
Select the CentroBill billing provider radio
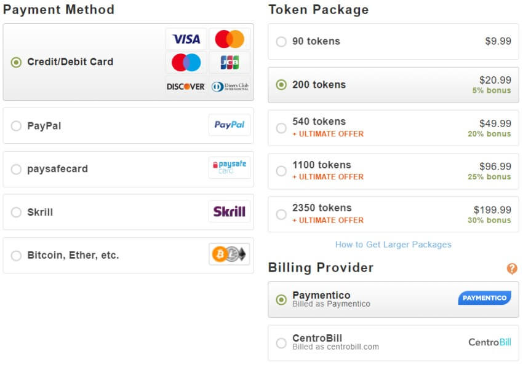point(281,343)
